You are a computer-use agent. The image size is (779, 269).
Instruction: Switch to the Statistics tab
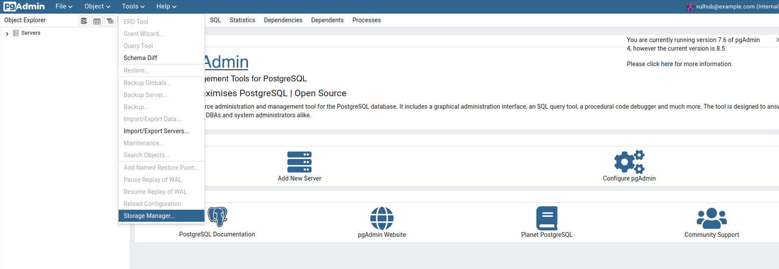242,20
